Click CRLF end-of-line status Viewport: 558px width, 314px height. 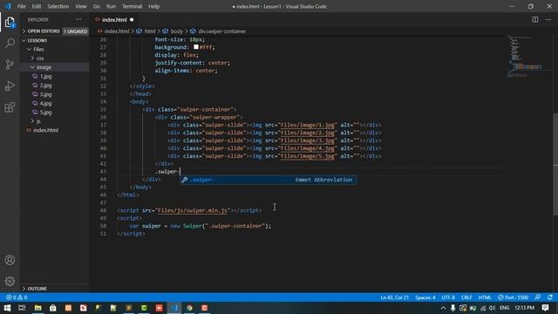click(x=466, y=297)
